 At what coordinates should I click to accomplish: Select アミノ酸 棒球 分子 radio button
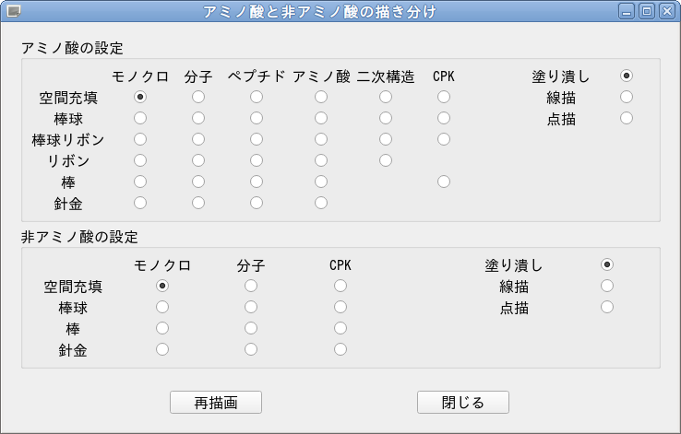pyautogui.click(x=198, y=118)
